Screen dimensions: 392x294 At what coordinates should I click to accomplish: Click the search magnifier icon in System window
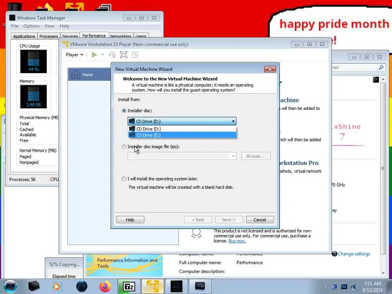click(x=381, y=67)
